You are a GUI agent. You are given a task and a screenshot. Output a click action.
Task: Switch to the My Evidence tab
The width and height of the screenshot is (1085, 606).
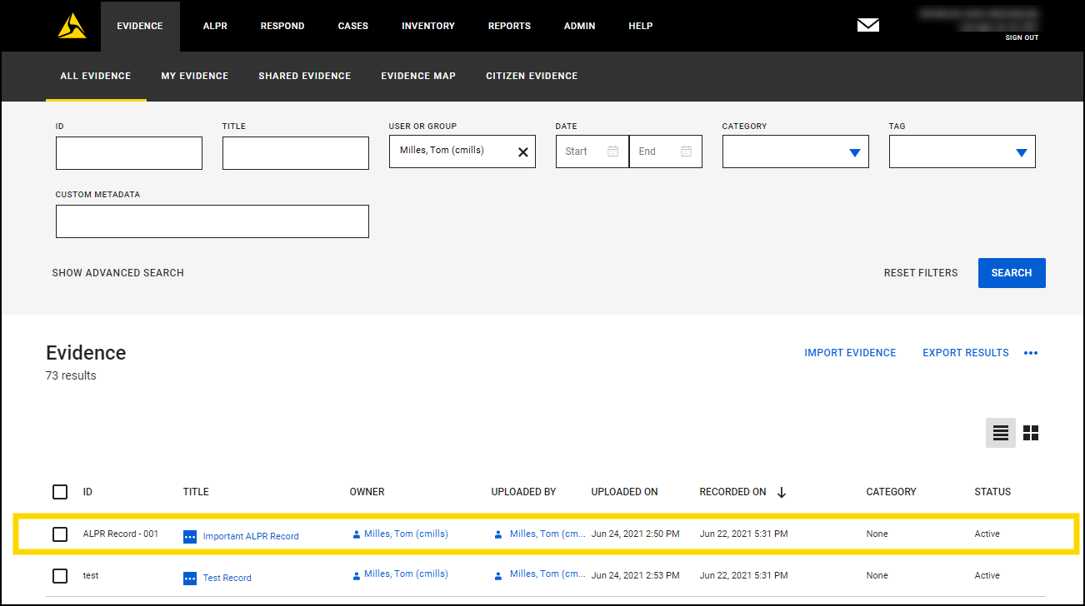(x=194, y=76)
